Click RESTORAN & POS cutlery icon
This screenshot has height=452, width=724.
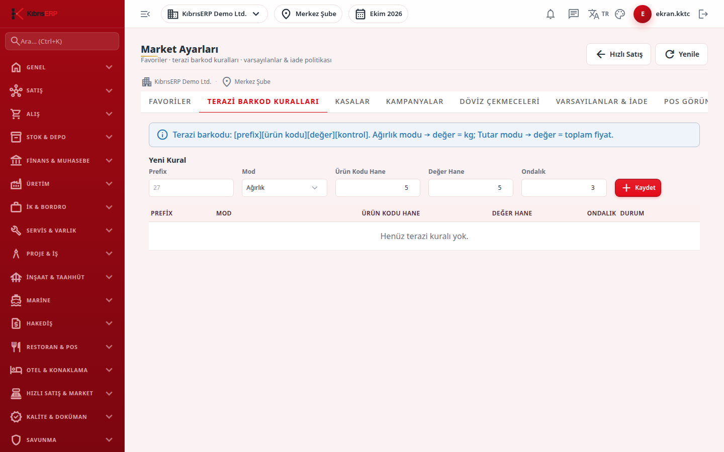[16, 347]
